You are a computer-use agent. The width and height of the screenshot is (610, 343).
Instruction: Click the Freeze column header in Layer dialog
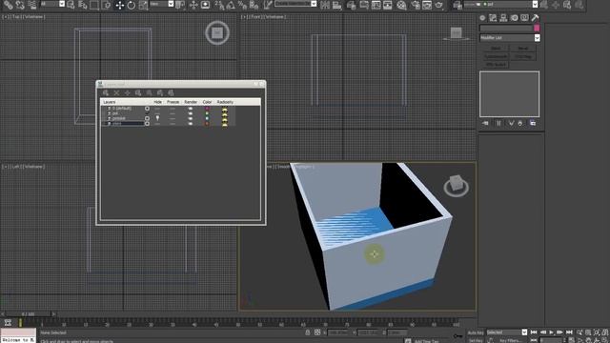coord(173,102)
